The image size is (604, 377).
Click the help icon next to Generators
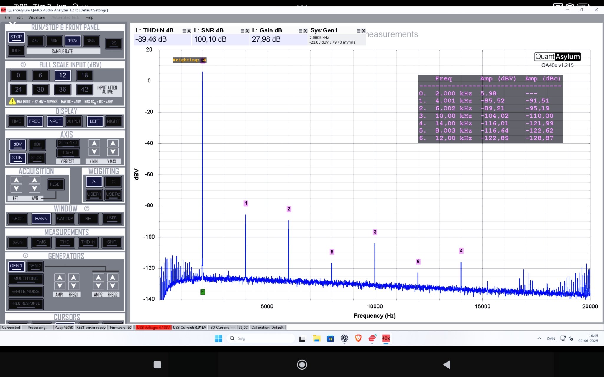pyautogui.click(x=26, y=255)
